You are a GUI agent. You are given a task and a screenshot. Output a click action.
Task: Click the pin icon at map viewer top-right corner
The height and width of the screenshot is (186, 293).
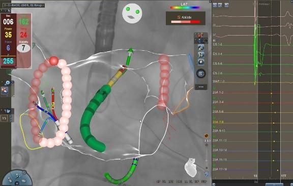[x=210, y=2]
